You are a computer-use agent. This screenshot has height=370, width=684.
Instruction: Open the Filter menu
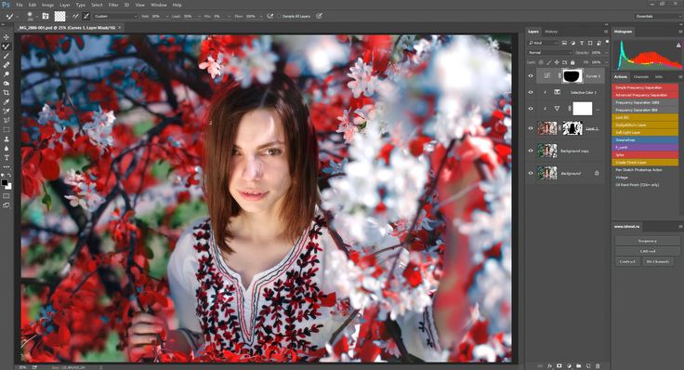tap(113, 5)
